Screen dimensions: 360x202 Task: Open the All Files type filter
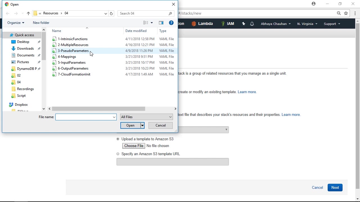point(146,117)
